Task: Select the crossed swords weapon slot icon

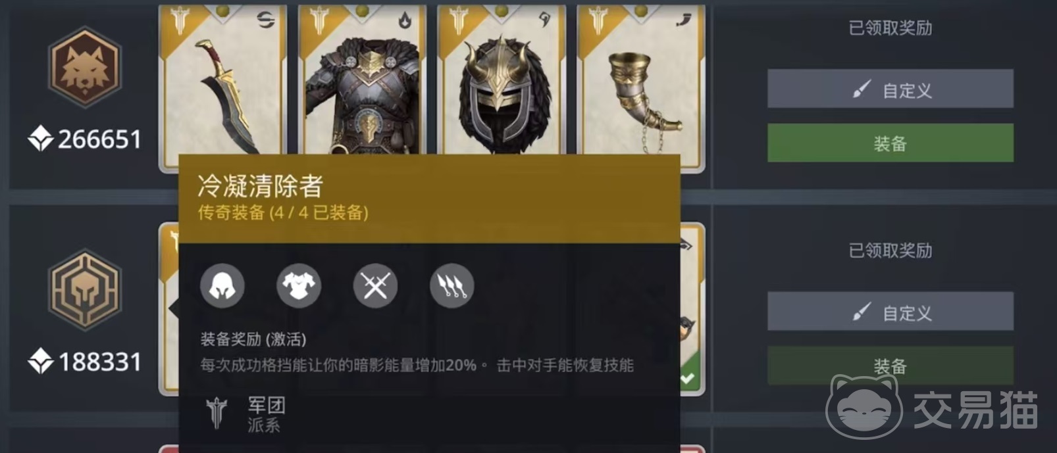Action: tap(375, 286)
